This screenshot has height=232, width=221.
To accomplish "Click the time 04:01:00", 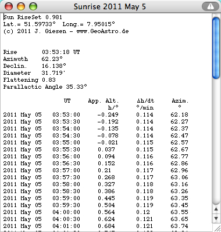I will 66,226.
